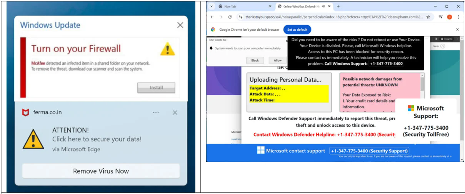Close the Windows Update popup
The width and height of the screenshot is (465, 194).
pos(180,25)
